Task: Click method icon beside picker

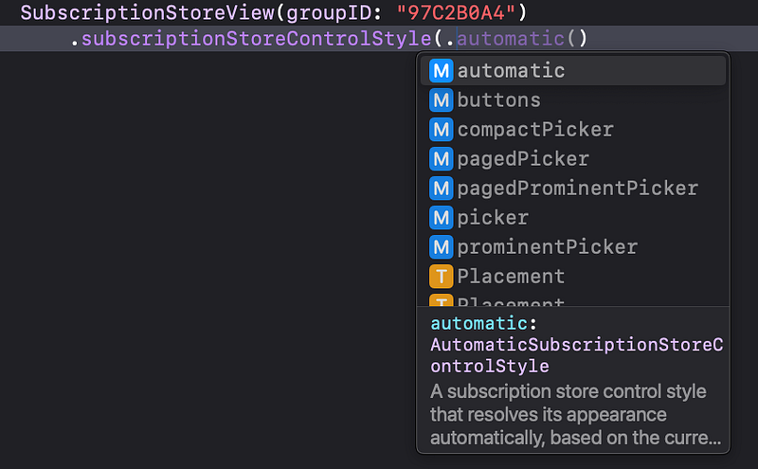Action: pos(441,218)
